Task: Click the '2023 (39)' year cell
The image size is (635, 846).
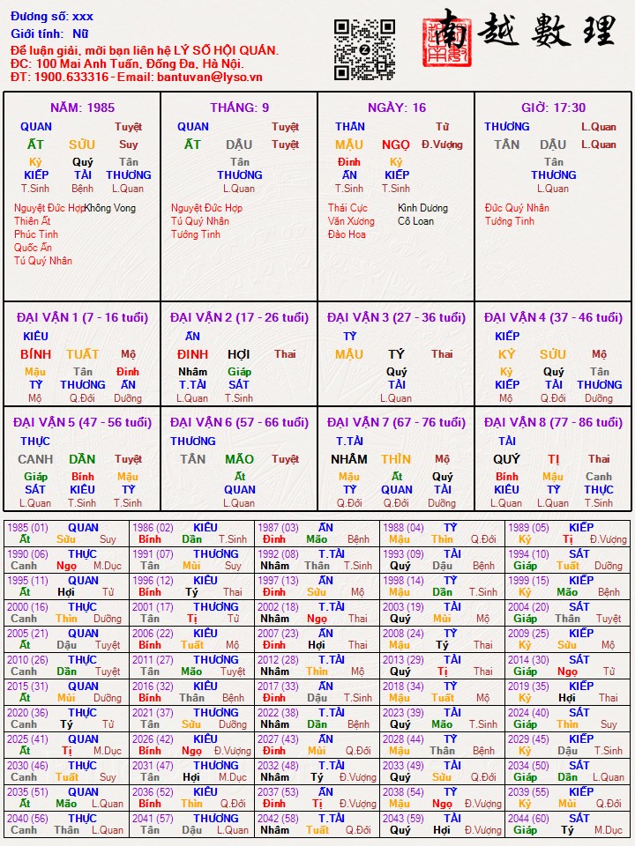Action: click(x=442, y=719)
